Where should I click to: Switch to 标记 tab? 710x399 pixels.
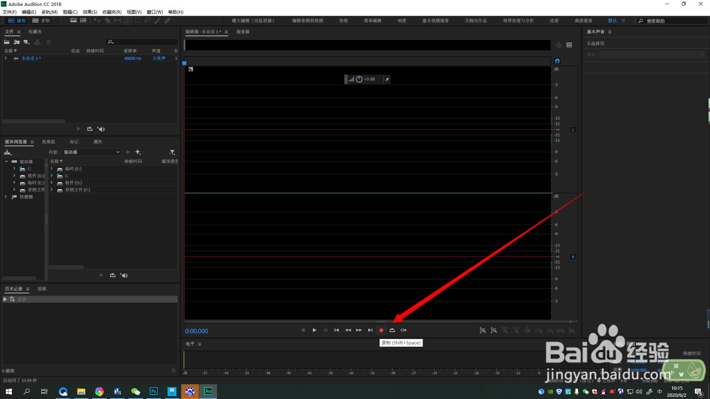tap(74, 142)
